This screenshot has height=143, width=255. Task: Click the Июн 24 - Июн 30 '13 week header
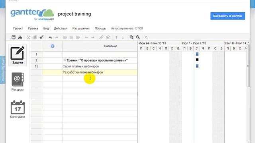coord(152,43)
